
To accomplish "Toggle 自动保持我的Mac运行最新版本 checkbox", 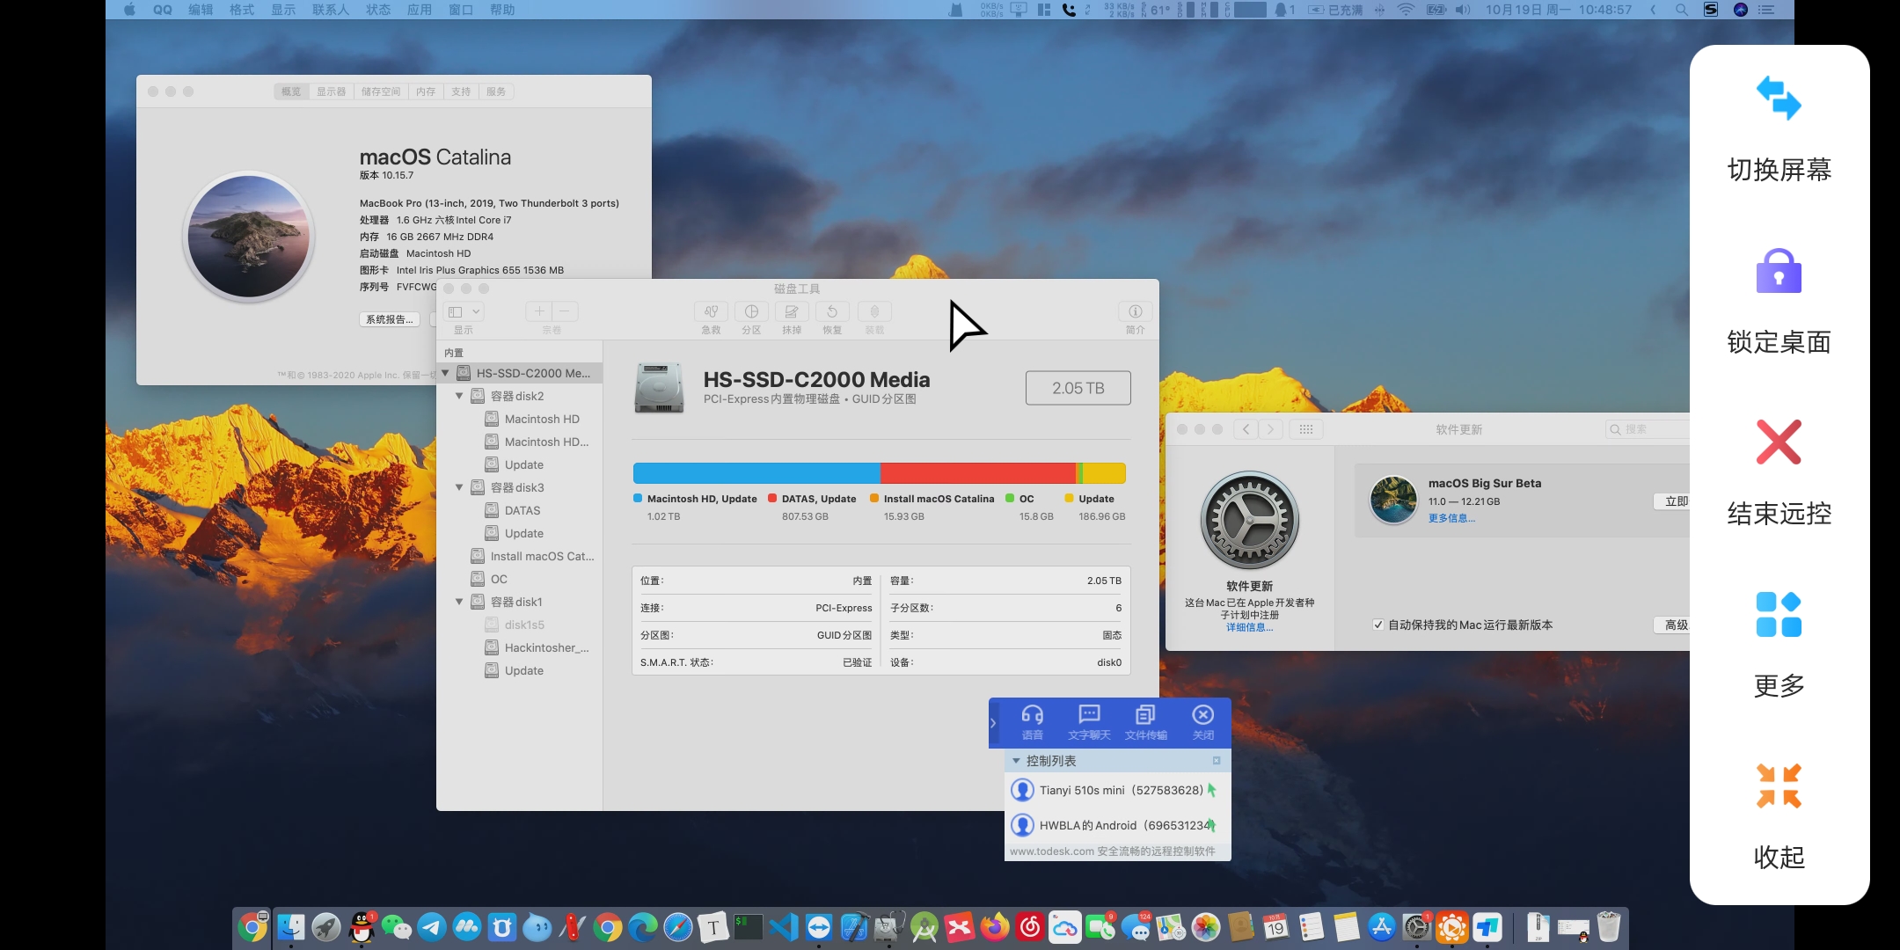I will pyautogui.click(x=1377, y=625).
